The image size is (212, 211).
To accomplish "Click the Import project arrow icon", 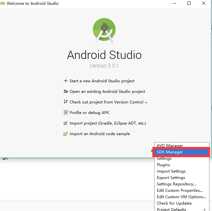I will (x=65, y=123).
